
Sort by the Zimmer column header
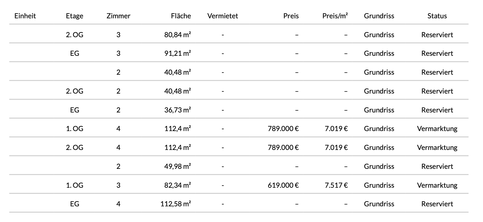(118, 16)
